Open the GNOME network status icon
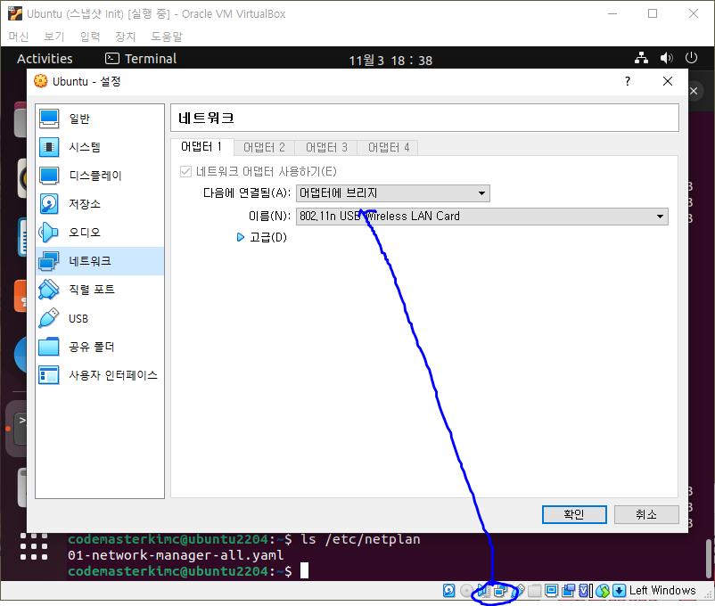 point(642,58)
